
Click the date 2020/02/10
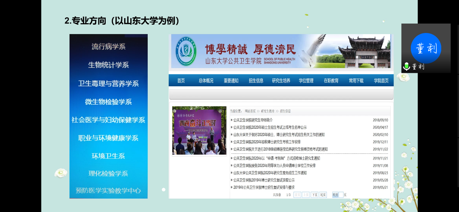pyautogui.click(x=380, y=134)
